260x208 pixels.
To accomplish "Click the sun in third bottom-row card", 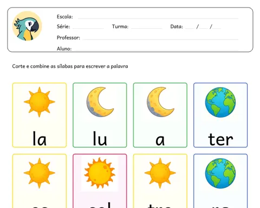I will click(x=160, y=173).
